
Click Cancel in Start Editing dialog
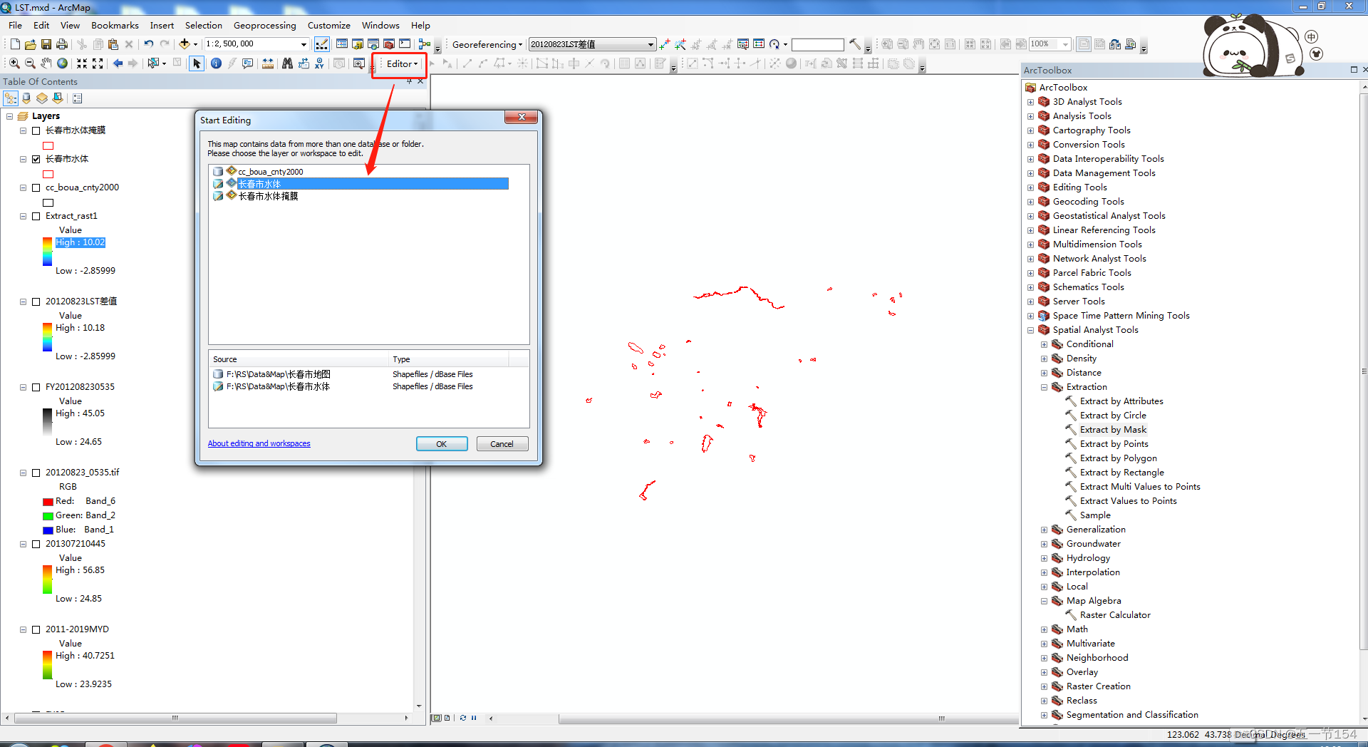(502, 443)
